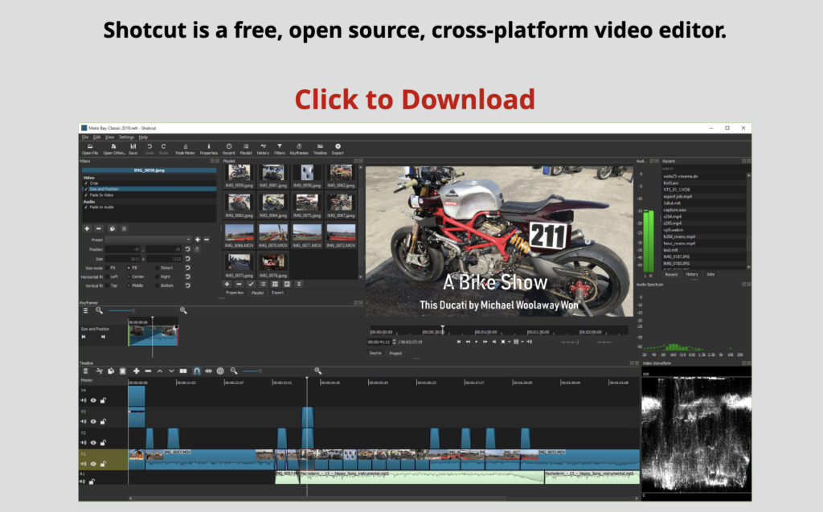
Task: Paste clip with timeline paste icon
Action: pyautogui.click(x=123, y=371)
